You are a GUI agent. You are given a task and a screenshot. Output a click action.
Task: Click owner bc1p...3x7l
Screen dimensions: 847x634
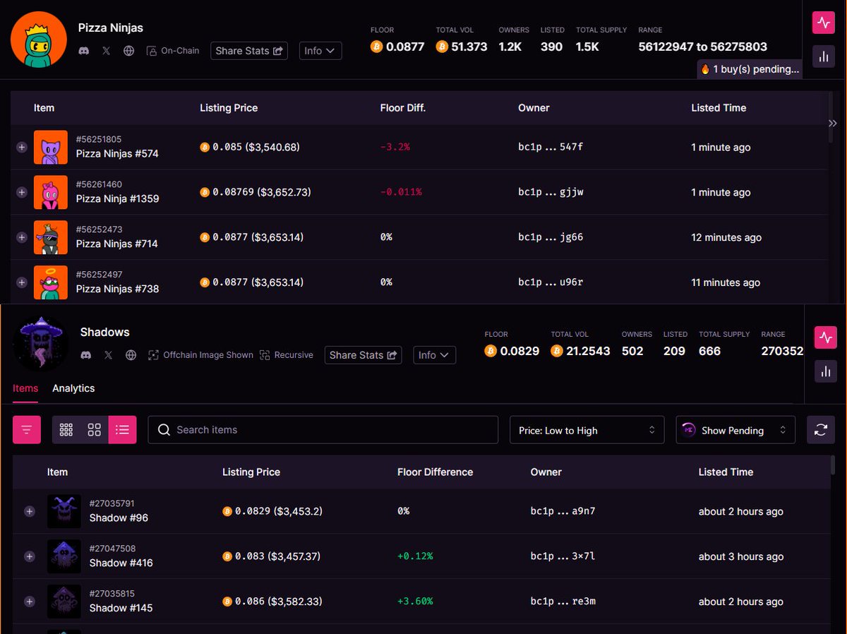coord(563,556)
